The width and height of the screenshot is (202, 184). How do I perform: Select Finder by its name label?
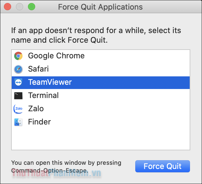39,122
